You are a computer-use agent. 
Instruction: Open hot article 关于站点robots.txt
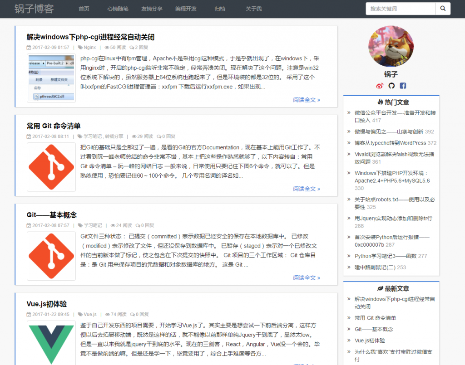click(x=395, y=203)
